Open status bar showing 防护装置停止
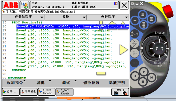 [x=74, y=5]
